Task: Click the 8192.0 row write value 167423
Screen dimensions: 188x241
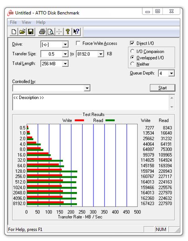Action: (x=148, y=203)
